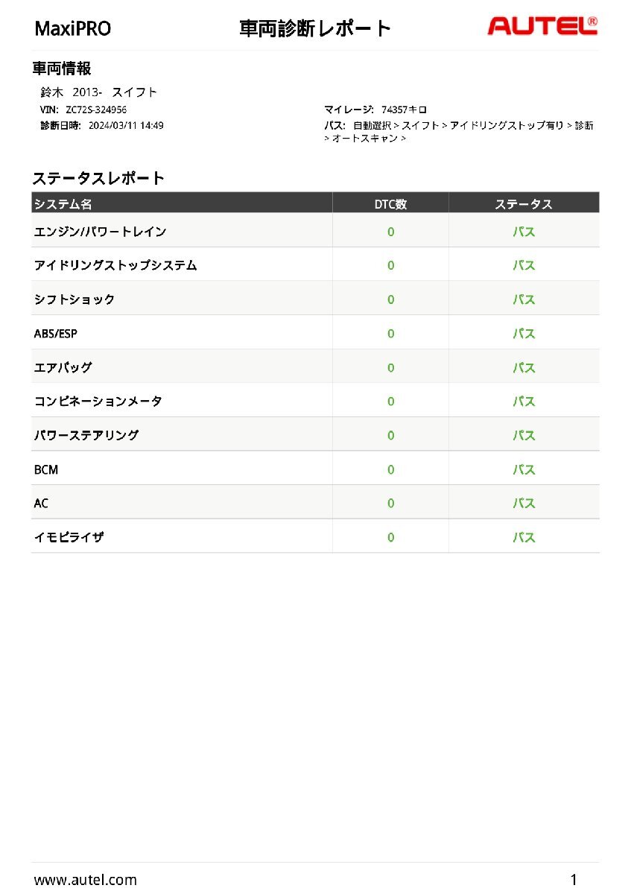Click the エアバッグ system name

click(63, 367)
